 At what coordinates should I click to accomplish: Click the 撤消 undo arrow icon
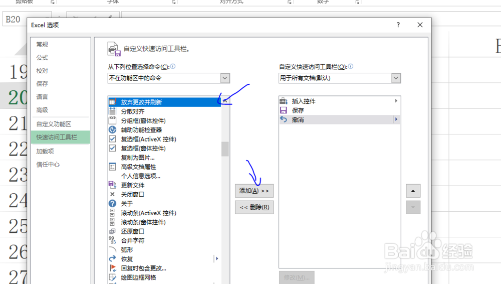pos(284,119)
